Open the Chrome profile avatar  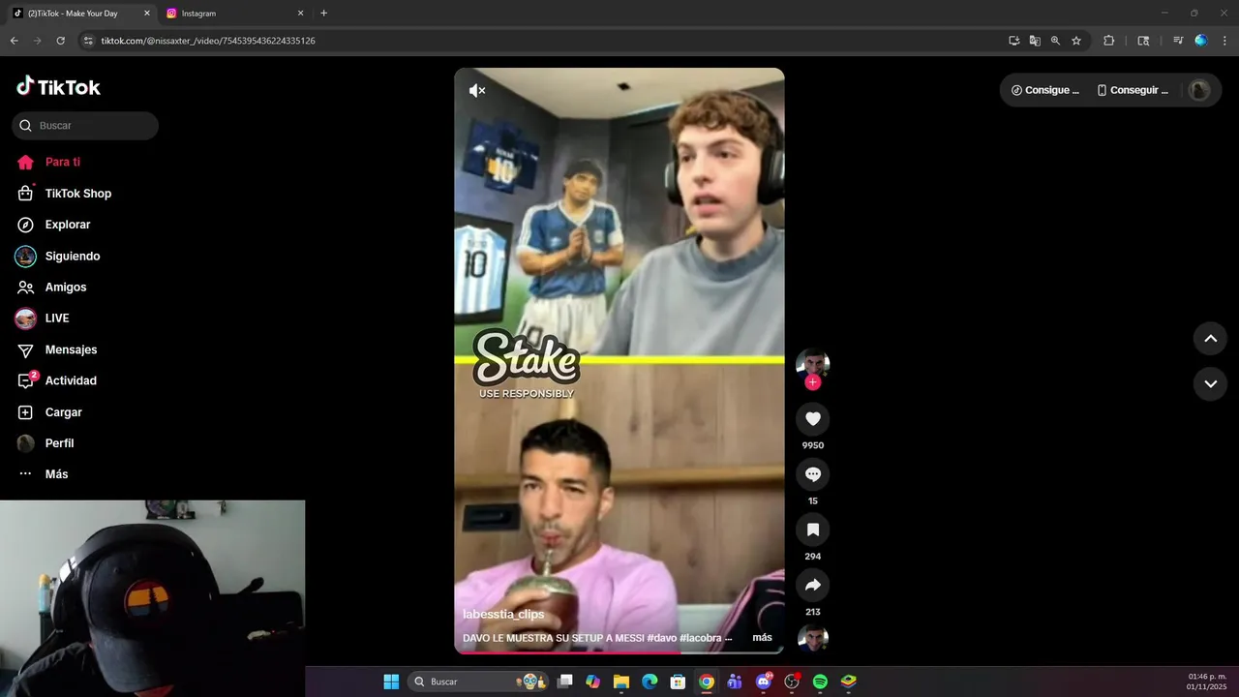[x=1201, y=41]
